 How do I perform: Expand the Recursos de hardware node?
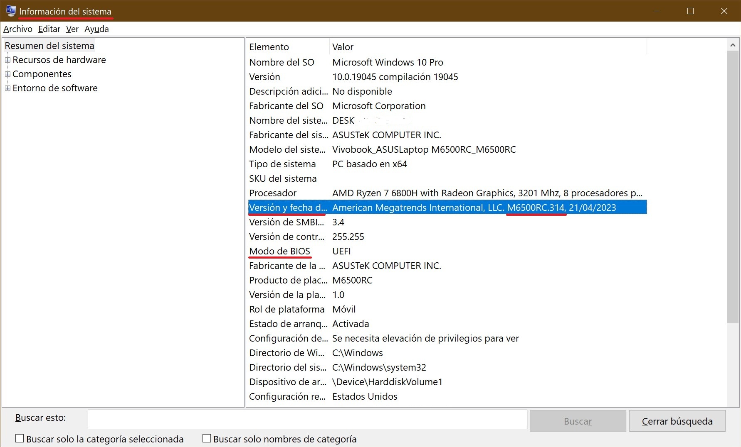[x=7, y=60]
